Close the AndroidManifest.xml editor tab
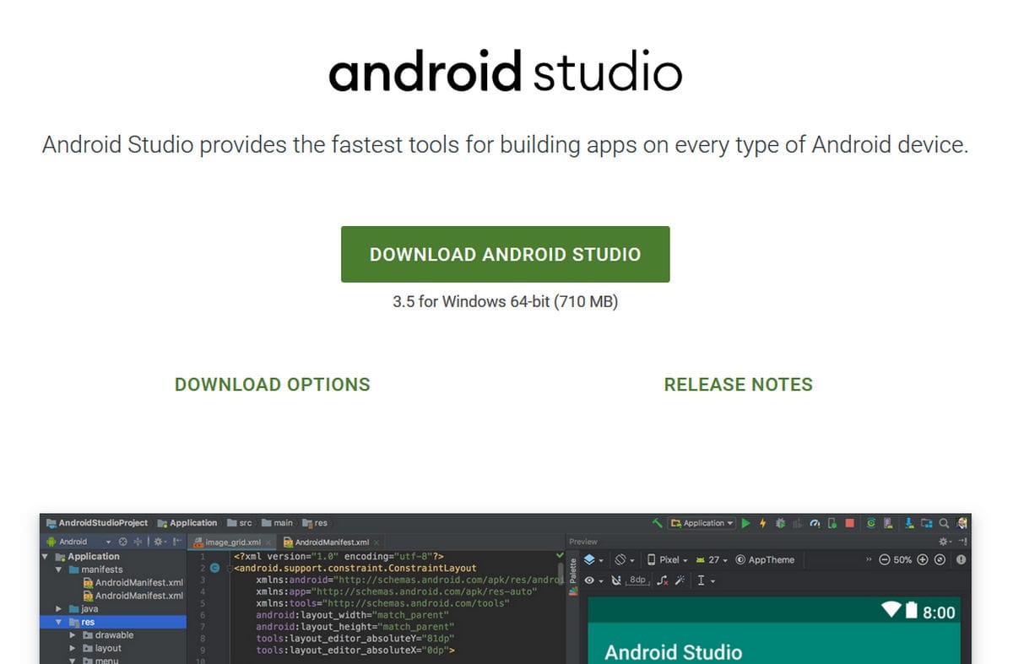Viewport: 1013px width, 664px height. click(376, 543)
